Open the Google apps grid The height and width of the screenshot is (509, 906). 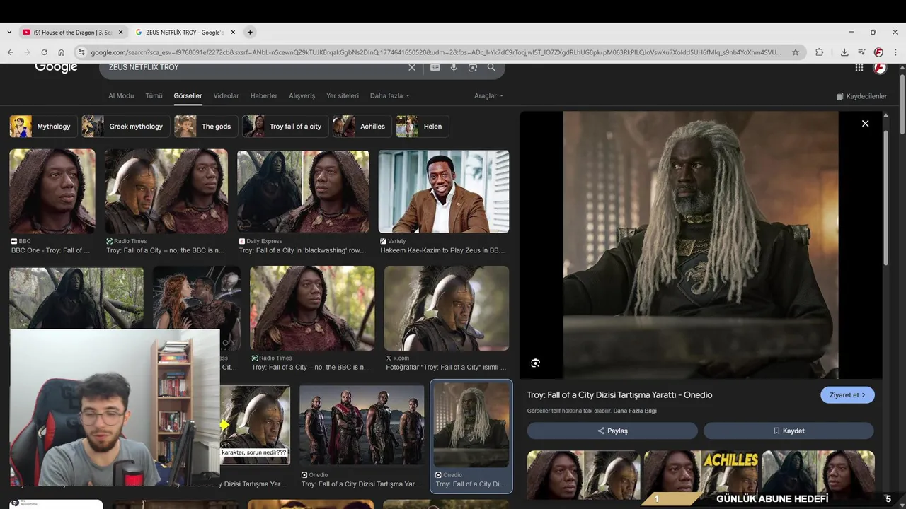click(x=859, y=67)
